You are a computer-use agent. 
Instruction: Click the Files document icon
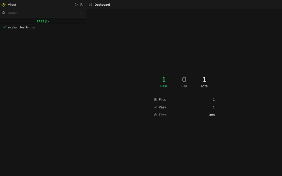(155, 100)
